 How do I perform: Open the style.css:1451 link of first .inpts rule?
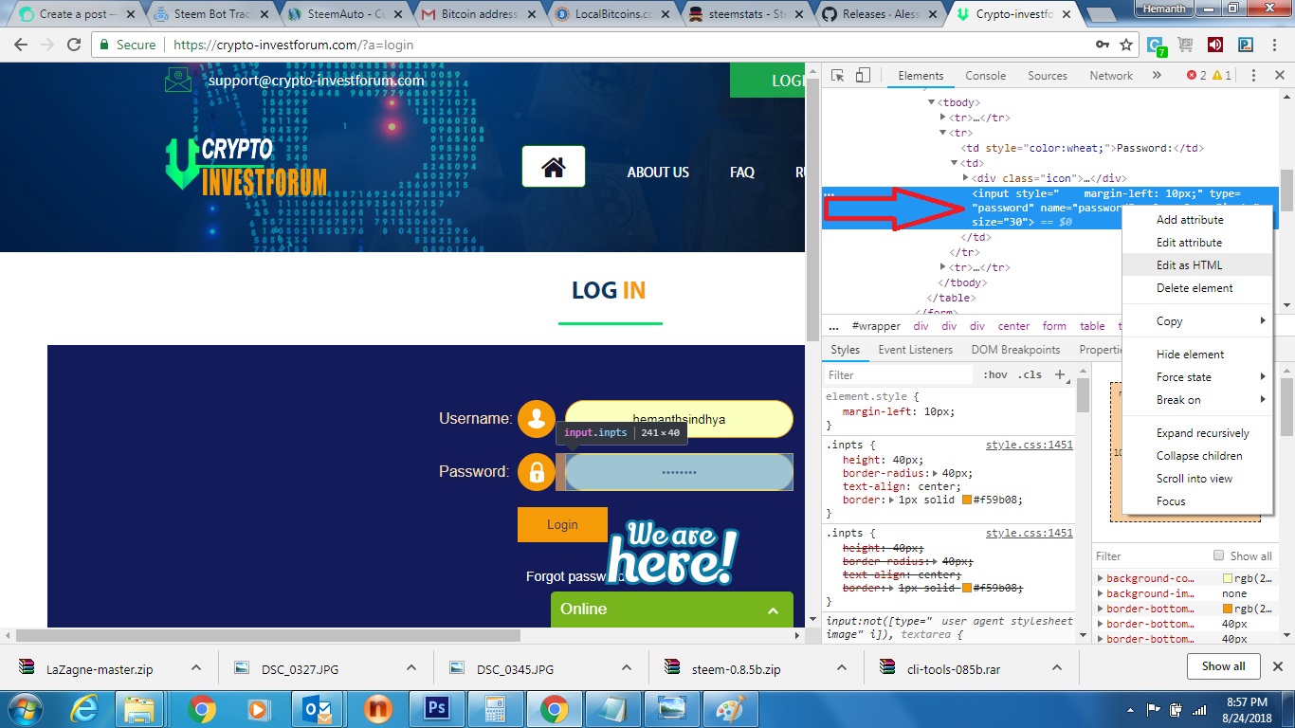[x=1030, y=445]
